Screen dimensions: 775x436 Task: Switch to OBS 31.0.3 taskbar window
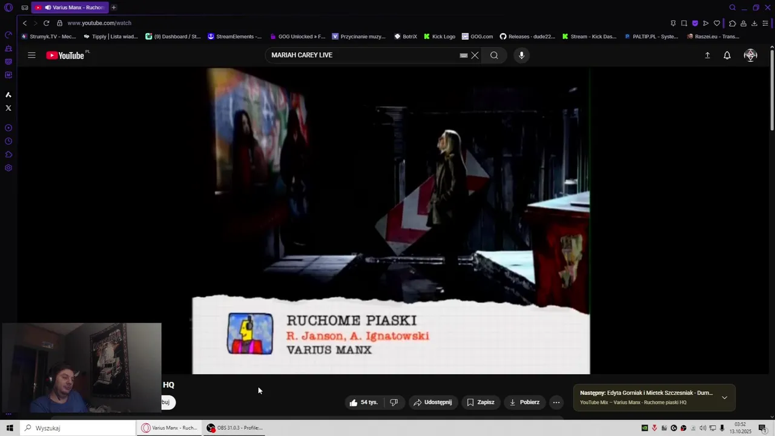point(236,428)
